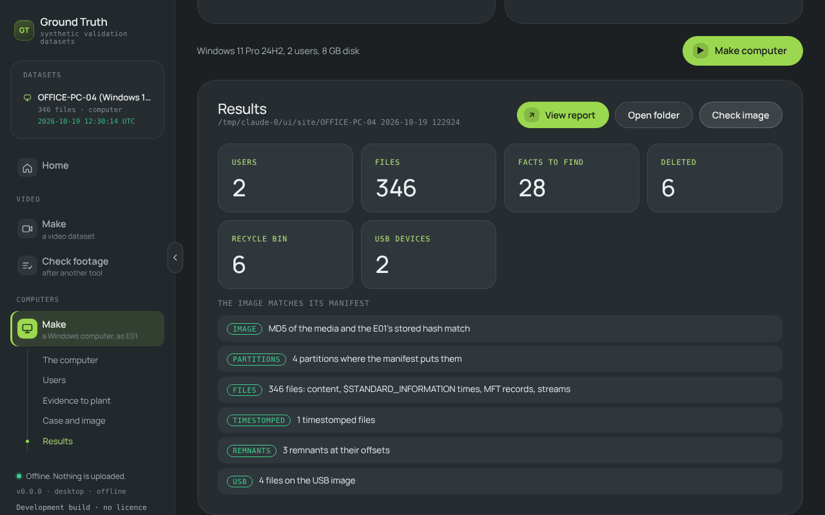
Task: Go to Home page
Action: click(x=87, y=167)
